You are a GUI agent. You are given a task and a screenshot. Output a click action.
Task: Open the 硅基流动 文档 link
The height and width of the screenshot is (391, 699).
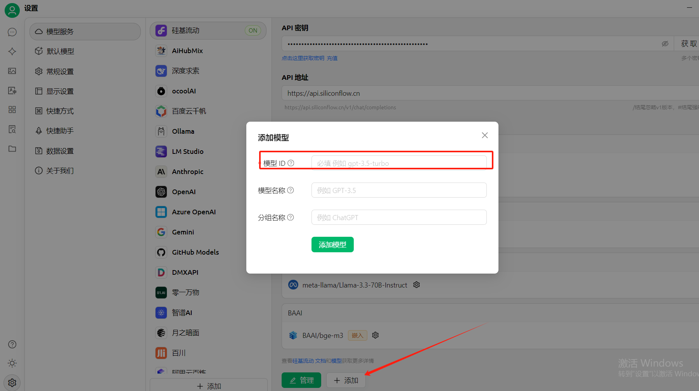coord(309,361)
